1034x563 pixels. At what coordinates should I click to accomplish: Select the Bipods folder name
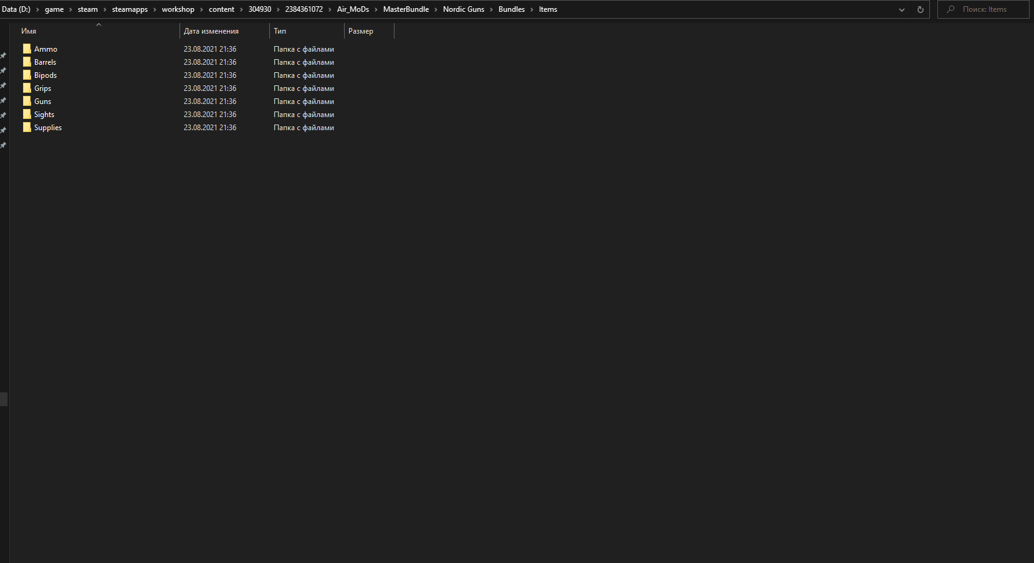tap(45, 75)
